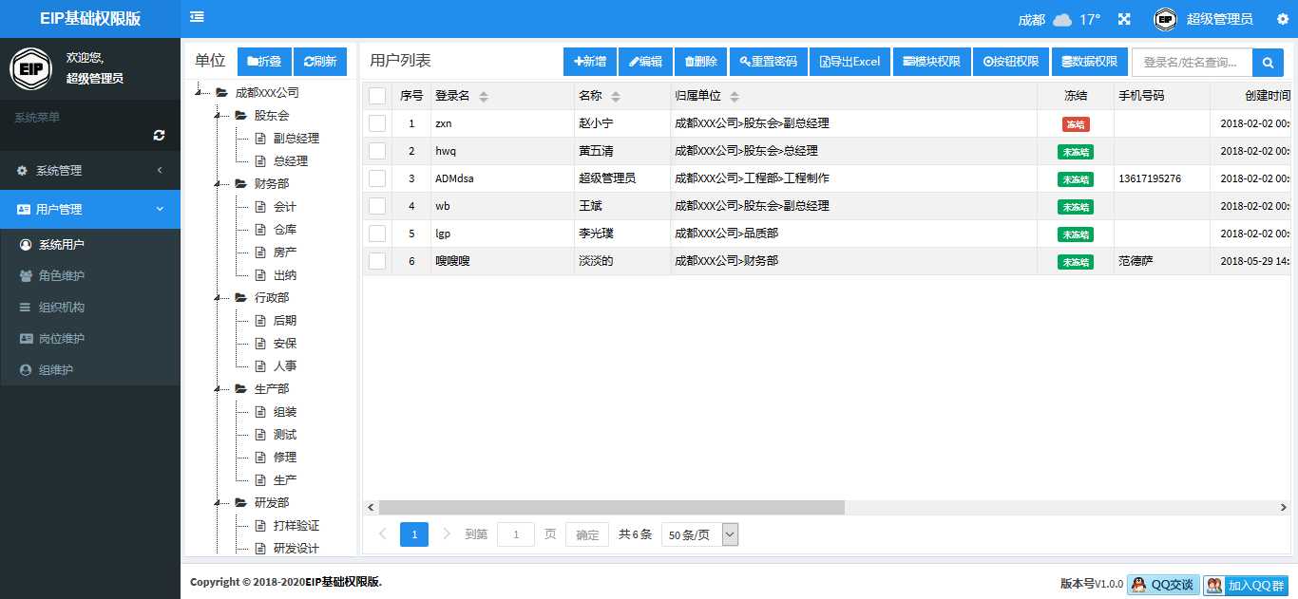Go to next page arrow
Viewport: 1298px width, 599px height.
click(x=448, y=534)
